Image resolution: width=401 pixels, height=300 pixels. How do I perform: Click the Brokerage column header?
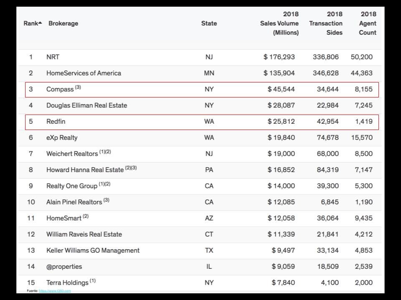(x=63, y=23)
